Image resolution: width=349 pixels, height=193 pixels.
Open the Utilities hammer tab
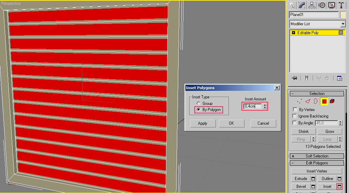coord(341,5)
